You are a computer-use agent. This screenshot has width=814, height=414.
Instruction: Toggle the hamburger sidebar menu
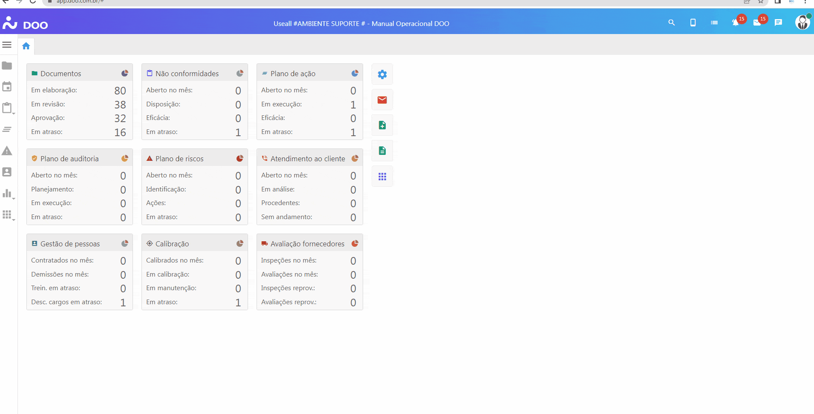(x=7, y=45)
